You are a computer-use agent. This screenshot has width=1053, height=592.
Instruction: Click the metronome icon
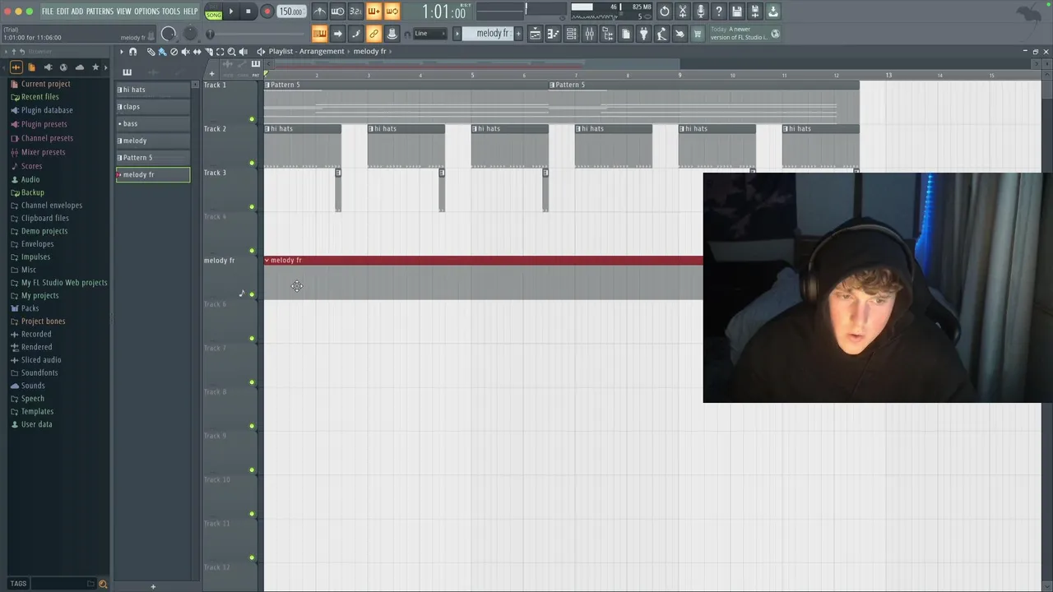click(x=319, y=12)
